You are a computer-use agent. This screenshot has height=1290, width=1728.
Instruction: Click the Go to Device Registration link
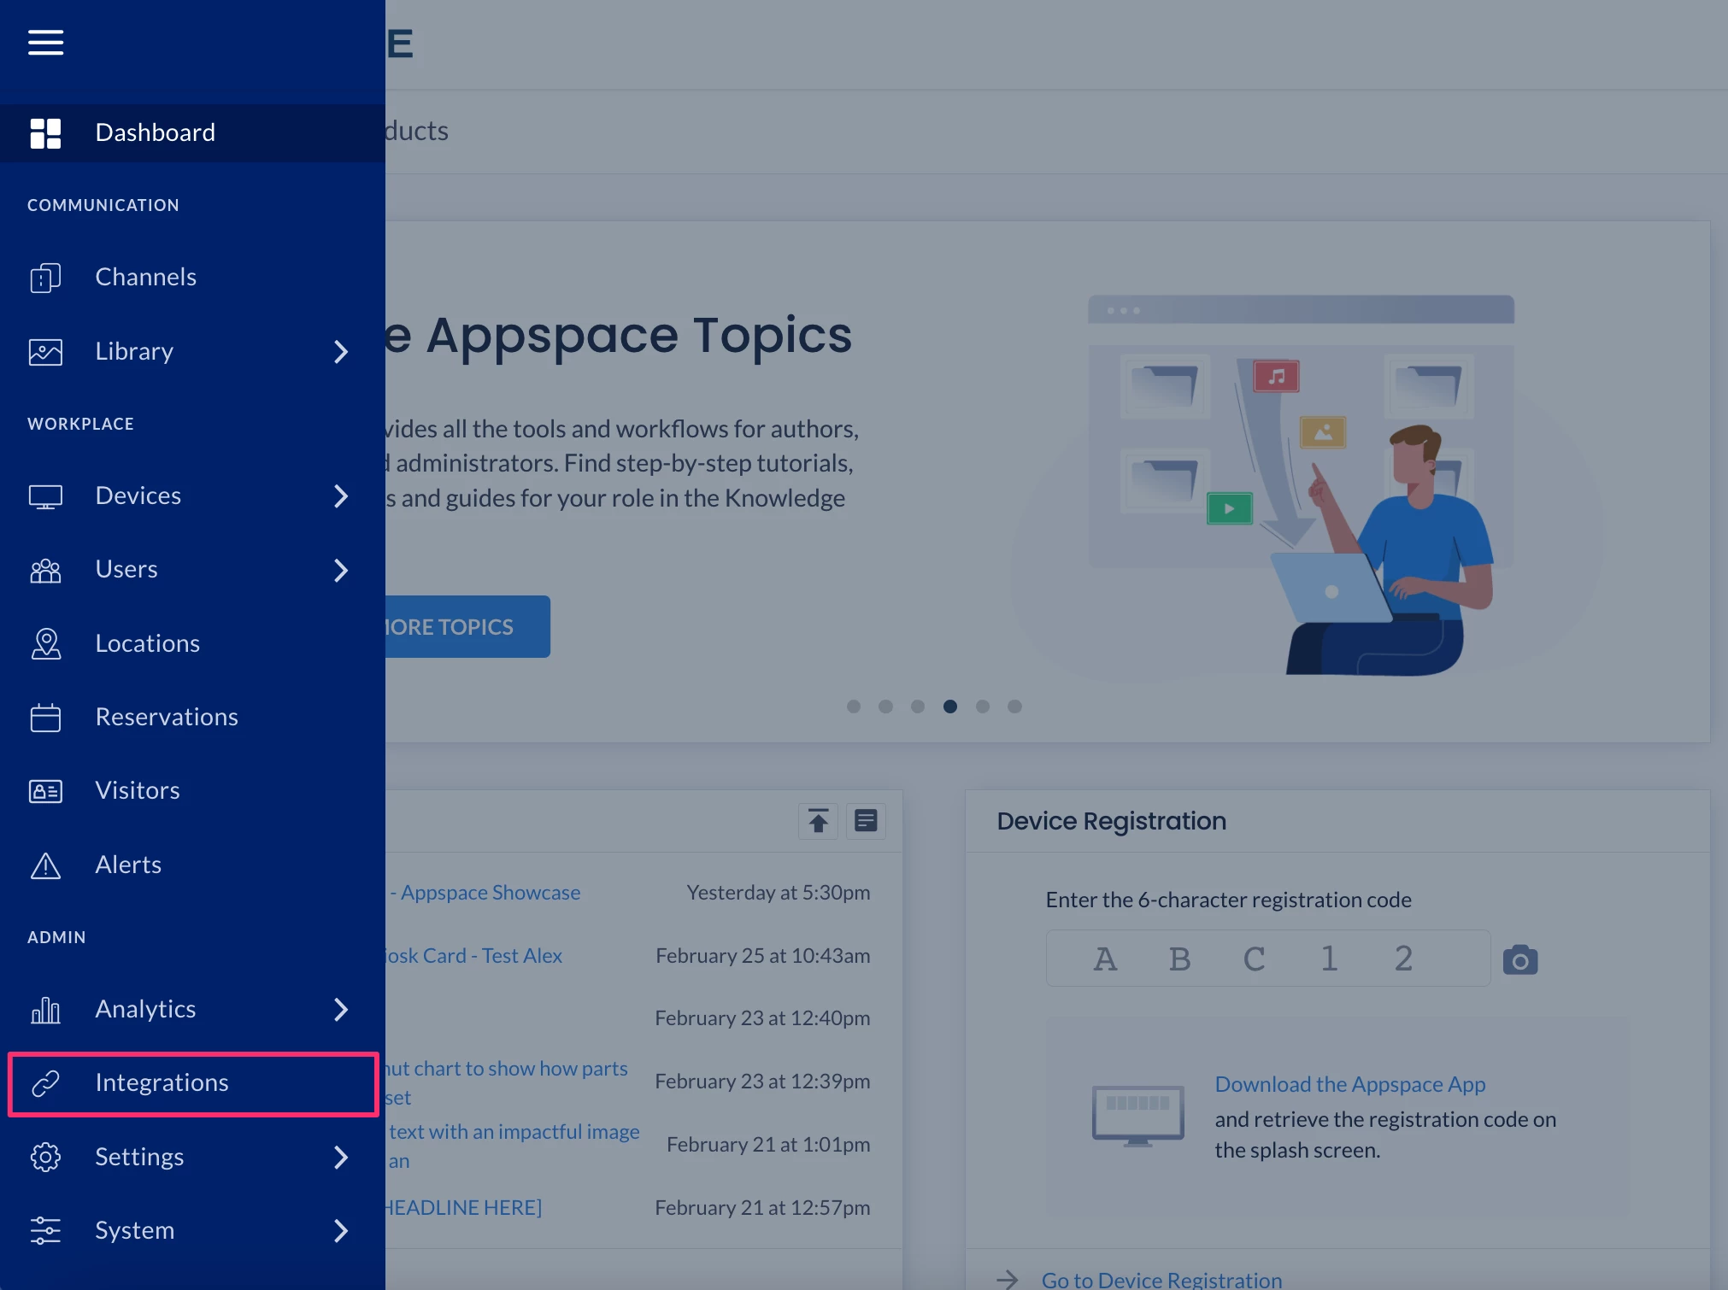(1161, 1279)
